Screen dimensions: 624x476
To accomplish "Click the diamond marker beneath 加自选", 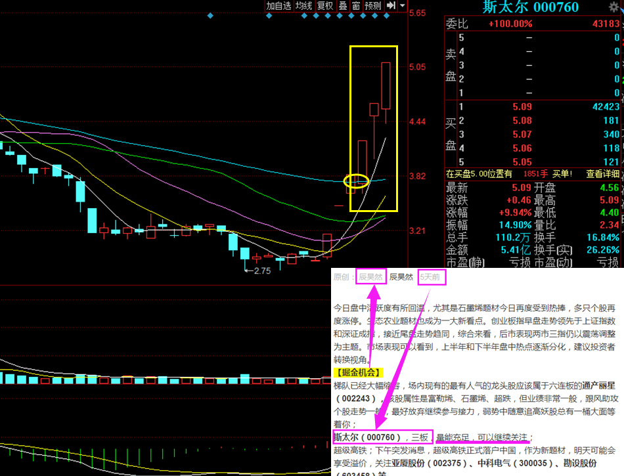I will tap(269, 16).
